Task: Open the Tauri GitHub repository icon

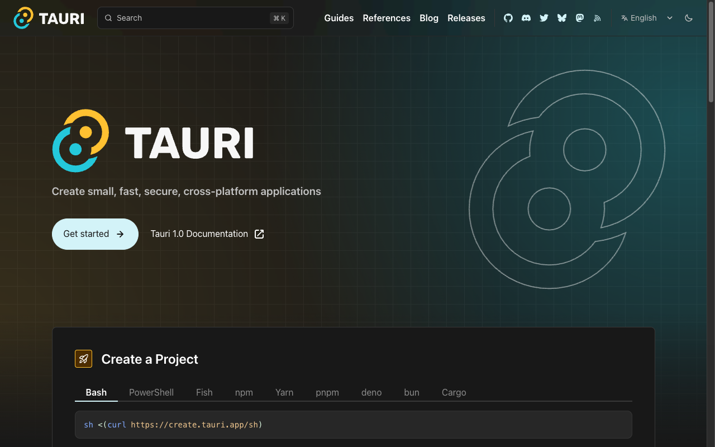Action: pyautogui.click(x=508, y=18)
